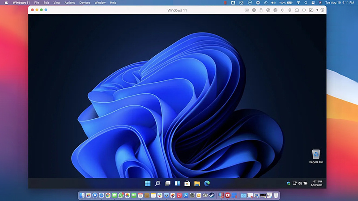The height and width of the screenshot is (201, 358).
Task: Open the Trash in the Dock
Action: coord(276,195)
